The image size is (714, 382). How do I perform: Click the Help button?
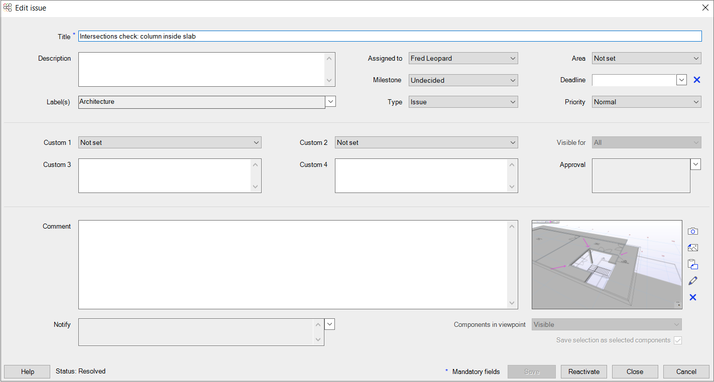pos(27,371)
